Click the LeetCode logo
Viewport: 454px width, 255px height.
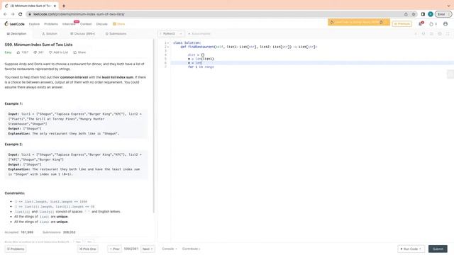(14, 24)
